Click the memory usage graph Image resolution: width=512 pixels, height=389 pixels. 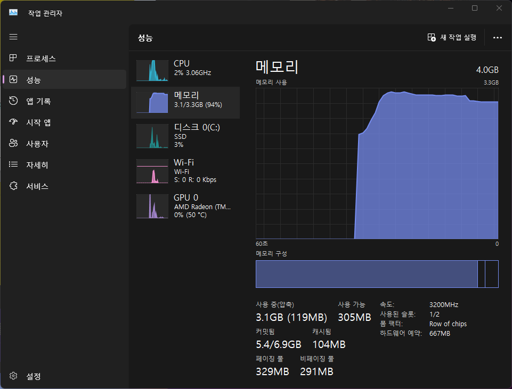click(x=377, y=163)
